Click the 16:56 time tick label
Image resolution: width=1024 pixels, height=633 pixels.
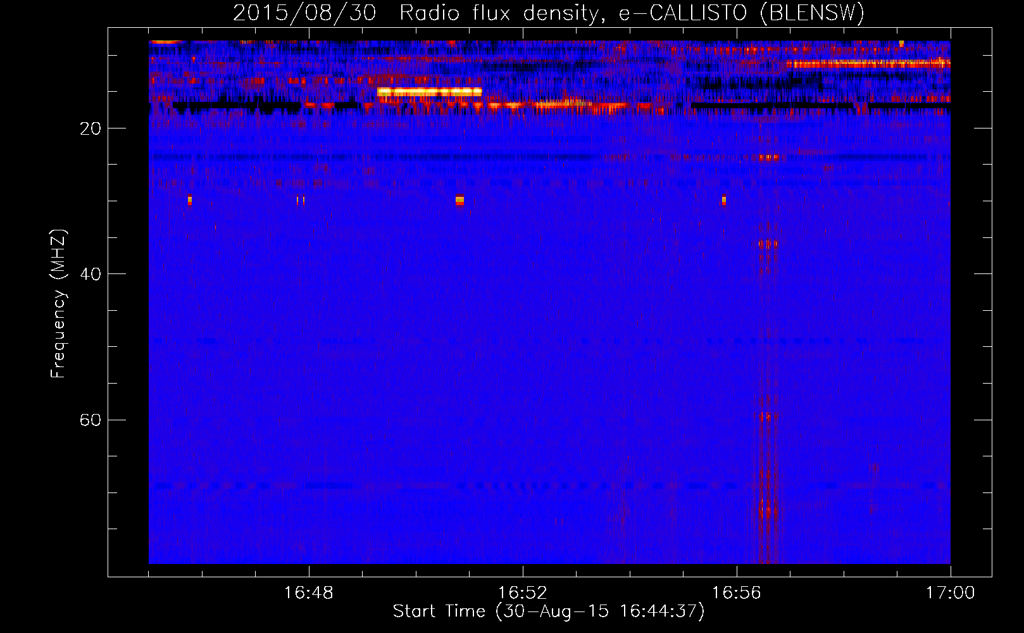click(736, 593)
